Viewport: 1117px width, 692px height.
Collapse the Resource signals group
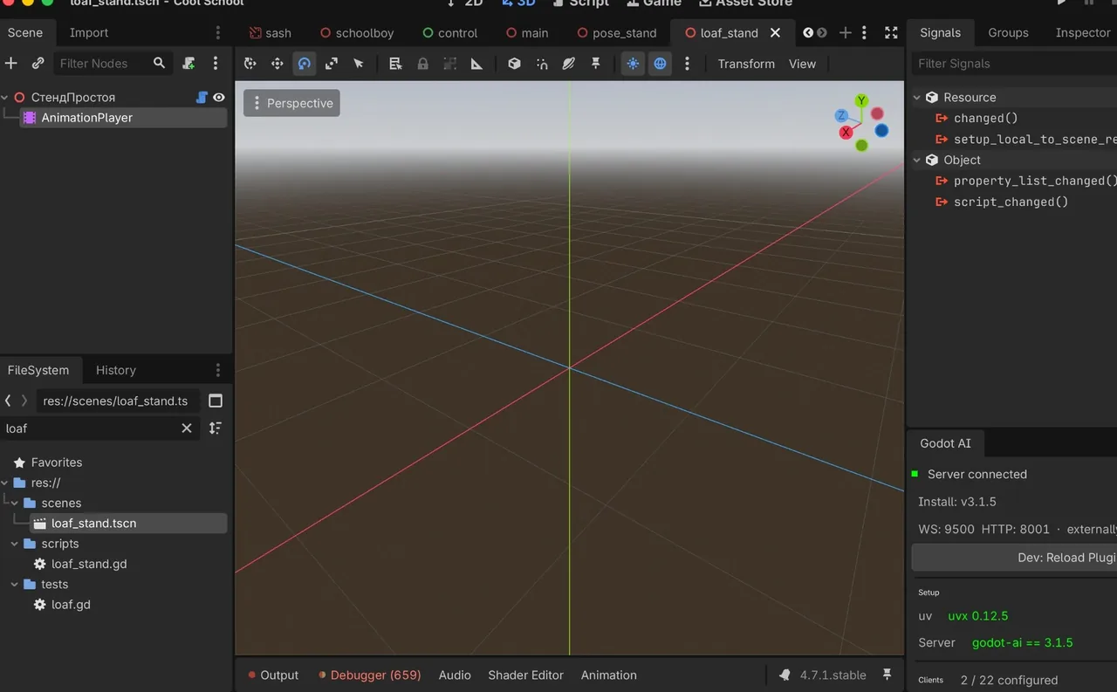[917, 98]
